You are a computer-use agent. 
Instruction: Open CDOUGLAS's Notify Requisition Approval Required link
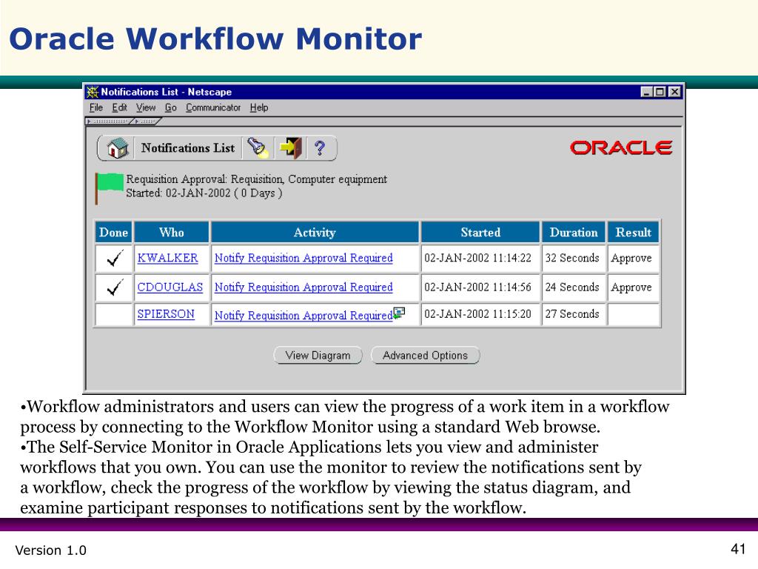pos(303,287)
